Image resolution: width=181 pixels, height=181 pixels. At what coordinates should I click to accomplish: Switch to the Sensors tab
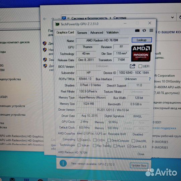[82, 33]
